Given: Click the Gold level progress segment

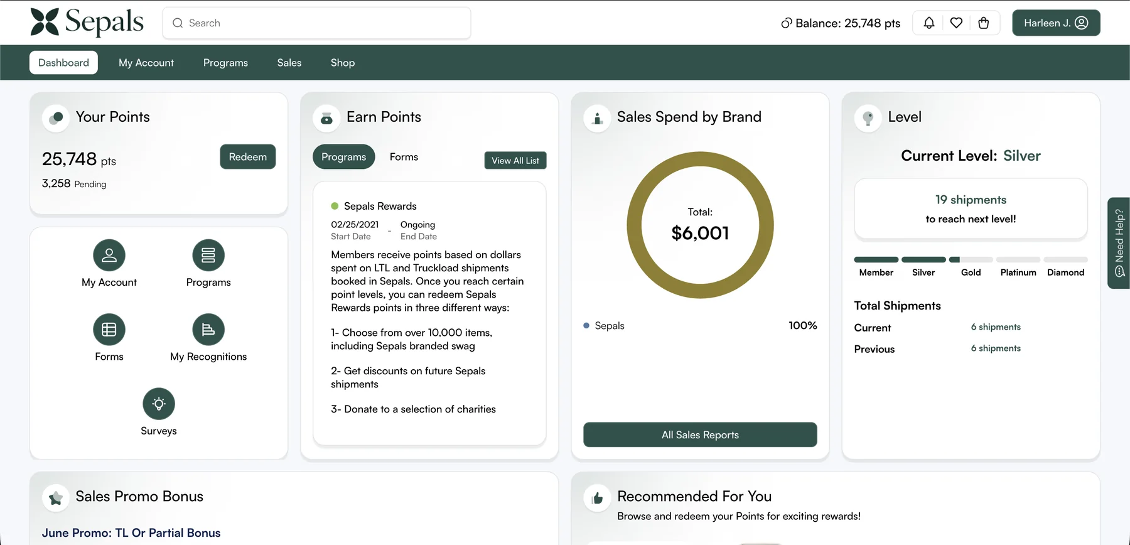Looking at the screenshot, I should pos(971,259).
